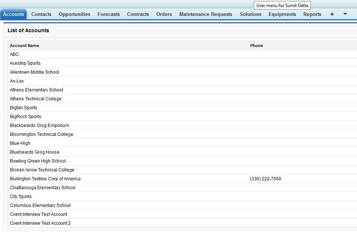Open Burlington Textiles Corp of America
This screenshot has height=234, width=357.
click(45, 179)
